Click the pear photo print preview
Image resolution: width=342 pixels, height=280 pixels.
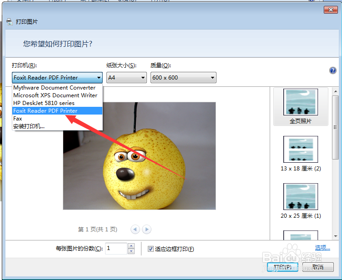click(139, 156)
